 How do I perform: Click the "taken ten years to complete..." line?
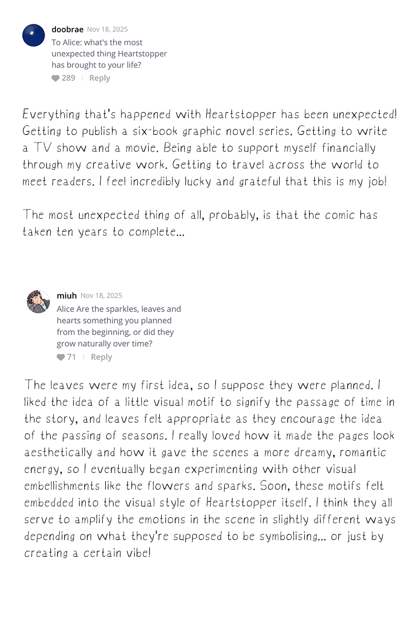point(103,232)
